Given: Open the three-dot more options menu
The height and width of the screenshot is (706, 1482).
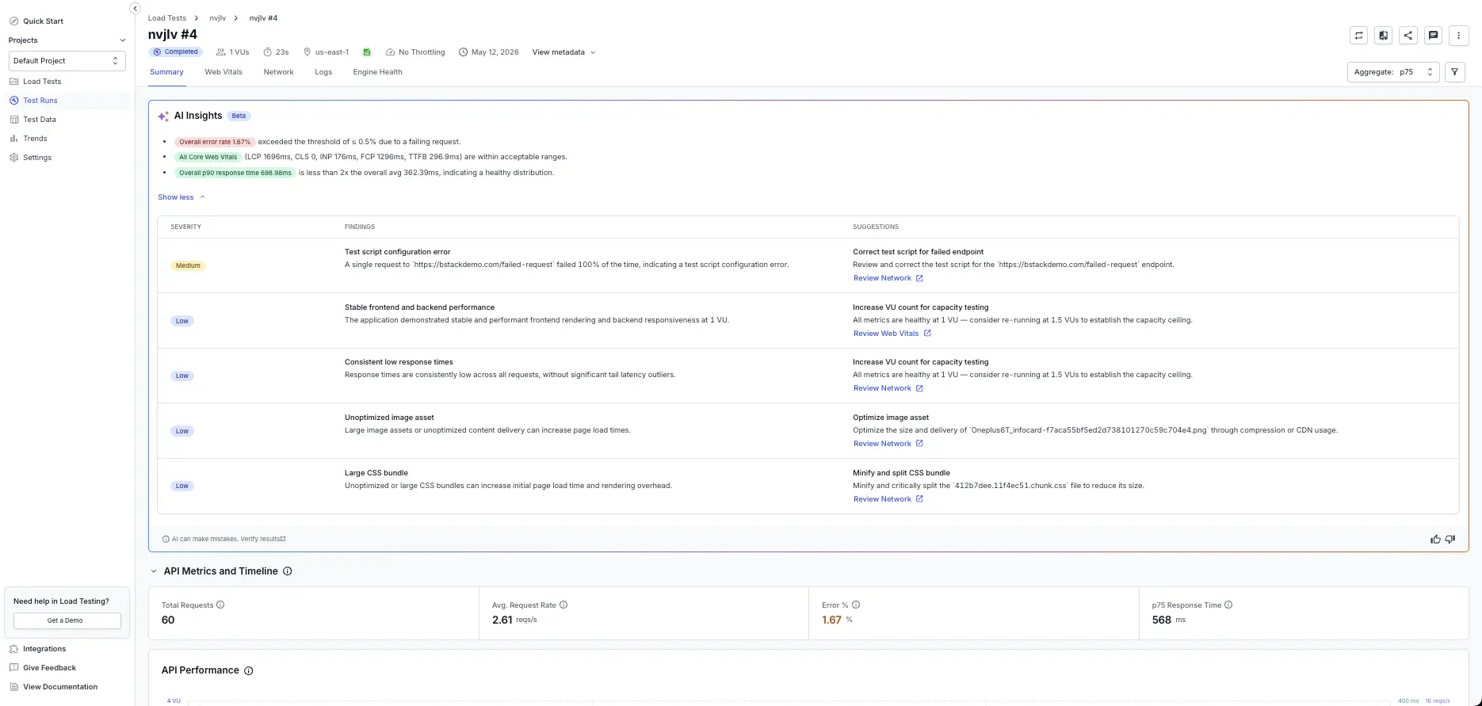Looking at the screenshot, I should pos(1459,35).
